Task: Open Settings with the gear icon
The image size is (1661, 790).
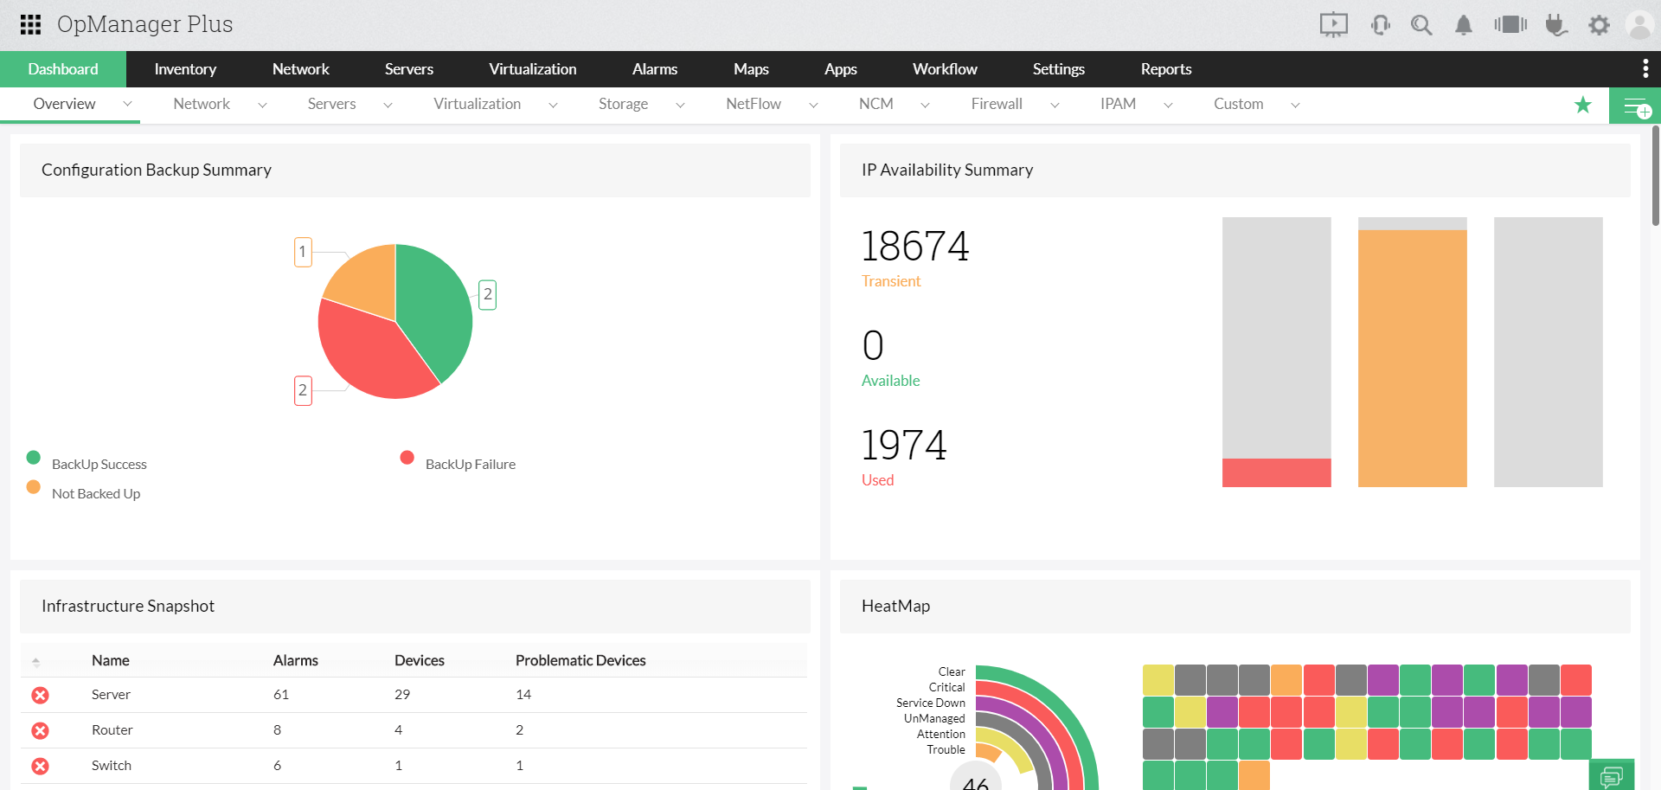Action: pyautogui.click(x=1599, y=24)
